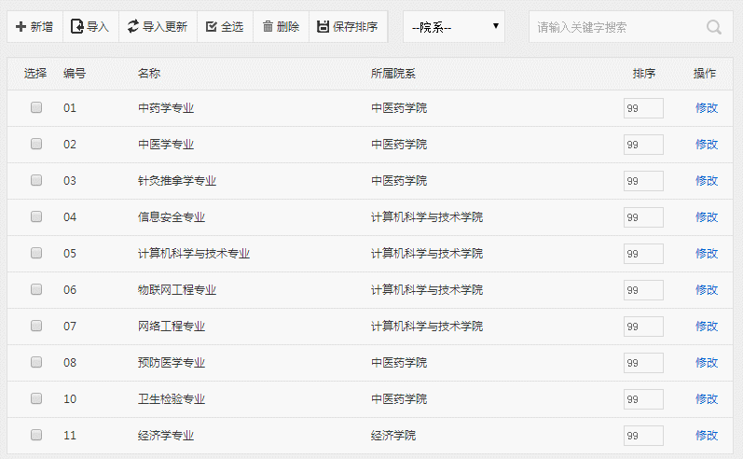Open the 院系 department dropdown

pyautogui.click(x=454, y=27)
